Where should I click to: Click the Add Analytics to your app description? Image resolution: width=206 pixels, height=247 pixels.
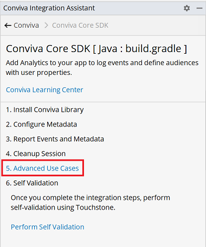pyautogui.click(x=102, y=67)
